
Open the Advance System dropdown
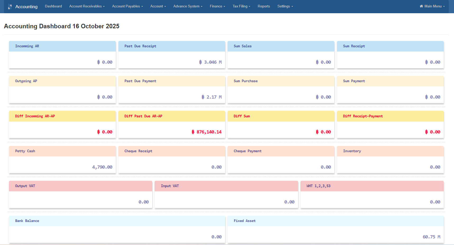point(188,6)
